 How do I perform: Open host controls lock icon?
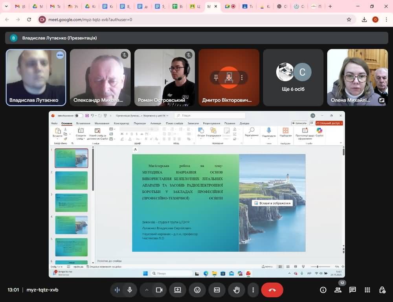[x=382, y=290]
